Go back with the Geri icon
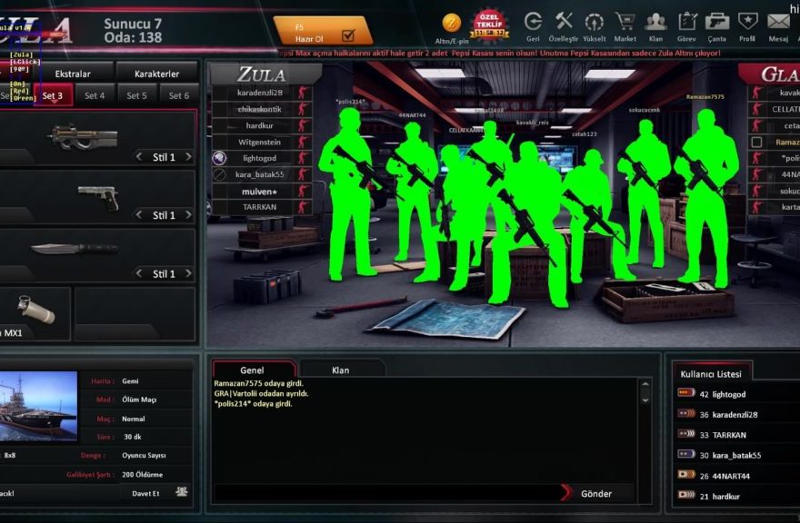This screenshot has width=800, height=523. point(533,22)
